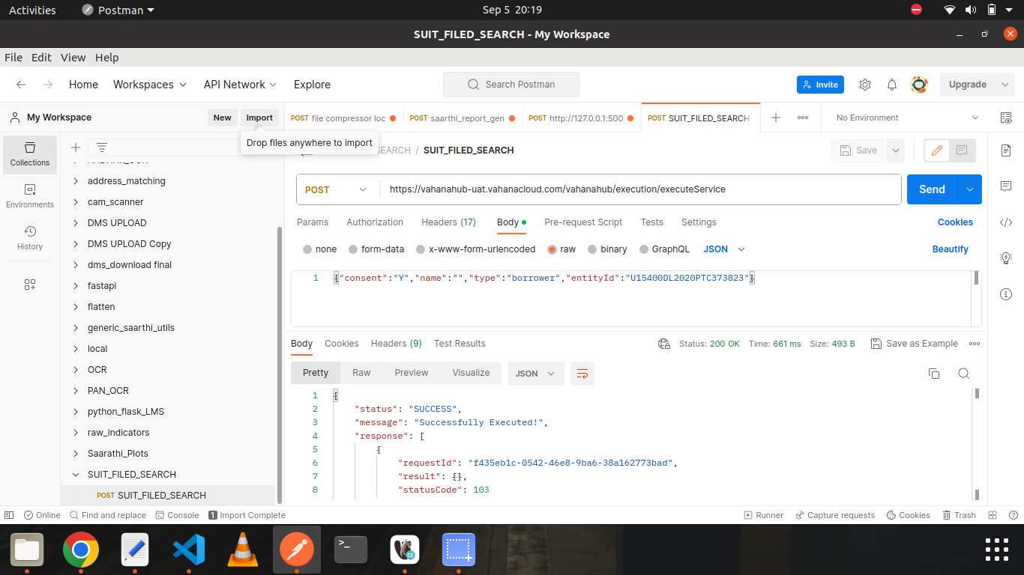
Task: Toggle the sidebar icon in status bar
Action: 9,515
